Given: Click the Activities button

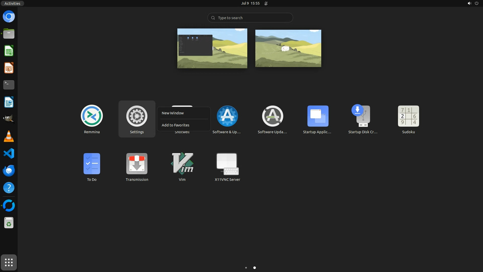Looking at the screenshot, I should point(12,3).
